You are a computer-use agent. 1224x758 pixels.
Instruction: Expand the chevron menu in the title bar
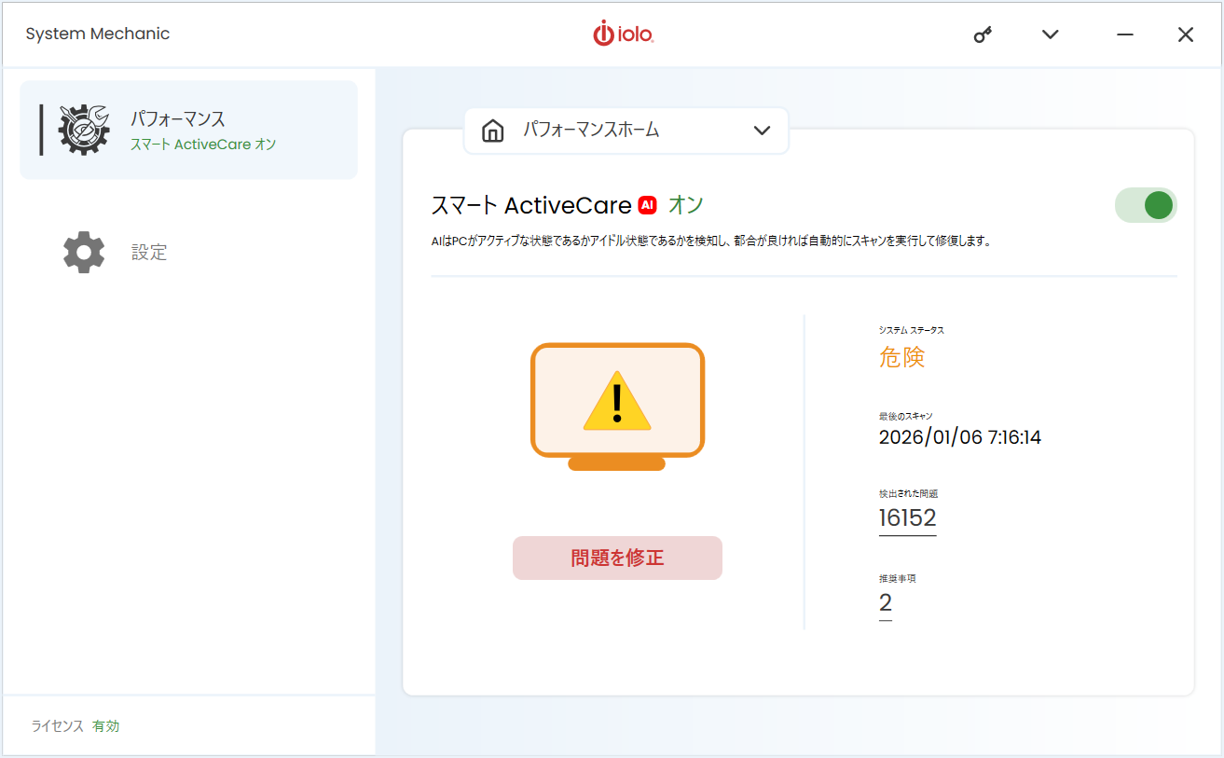point(1050,34)
